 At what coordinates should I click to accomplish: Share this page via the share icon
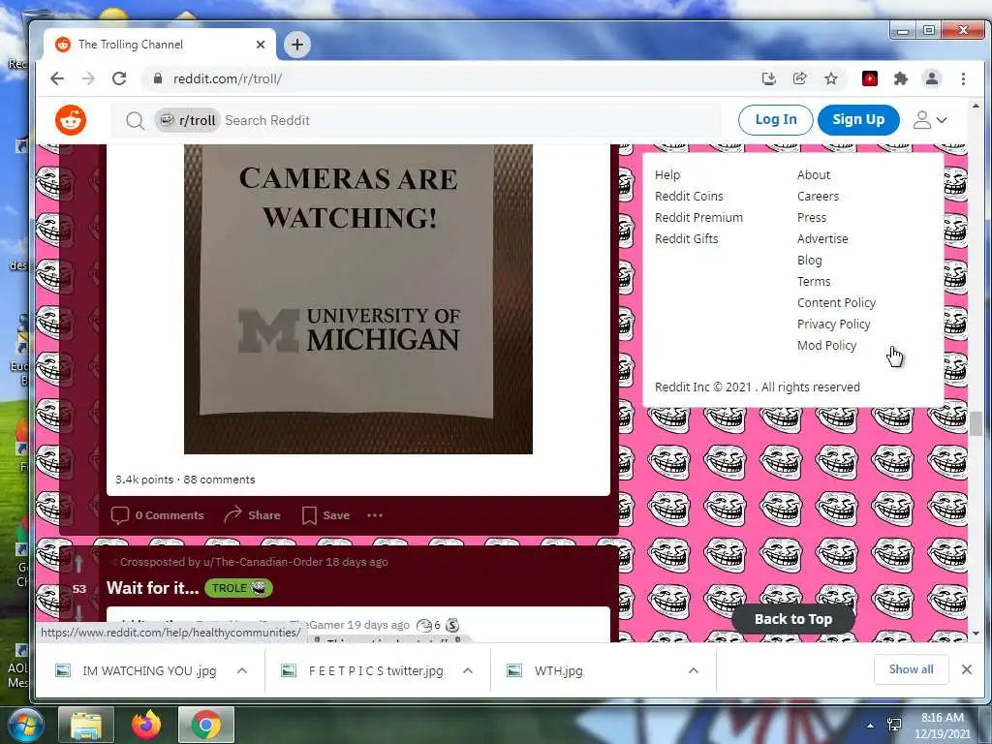[799, 78]
